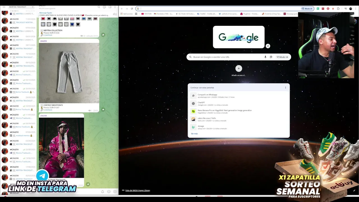Open COMPRAR link under CORTEIZ SWEATPANTS
Viewport: 359px width, 202px height.
click(x=48, y=110)
